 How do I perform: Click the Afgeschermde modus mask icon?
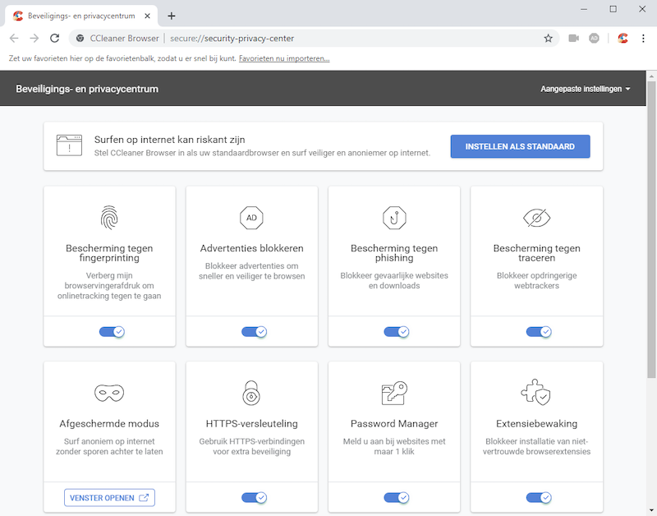[x=109, y=394]
